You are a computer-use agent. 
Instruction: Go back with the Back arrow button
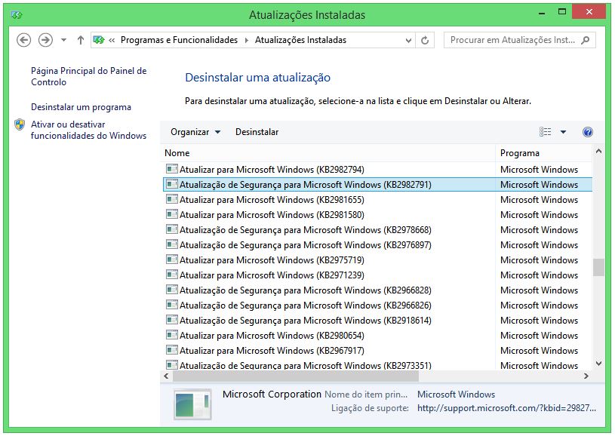click(x=23, y=40)
